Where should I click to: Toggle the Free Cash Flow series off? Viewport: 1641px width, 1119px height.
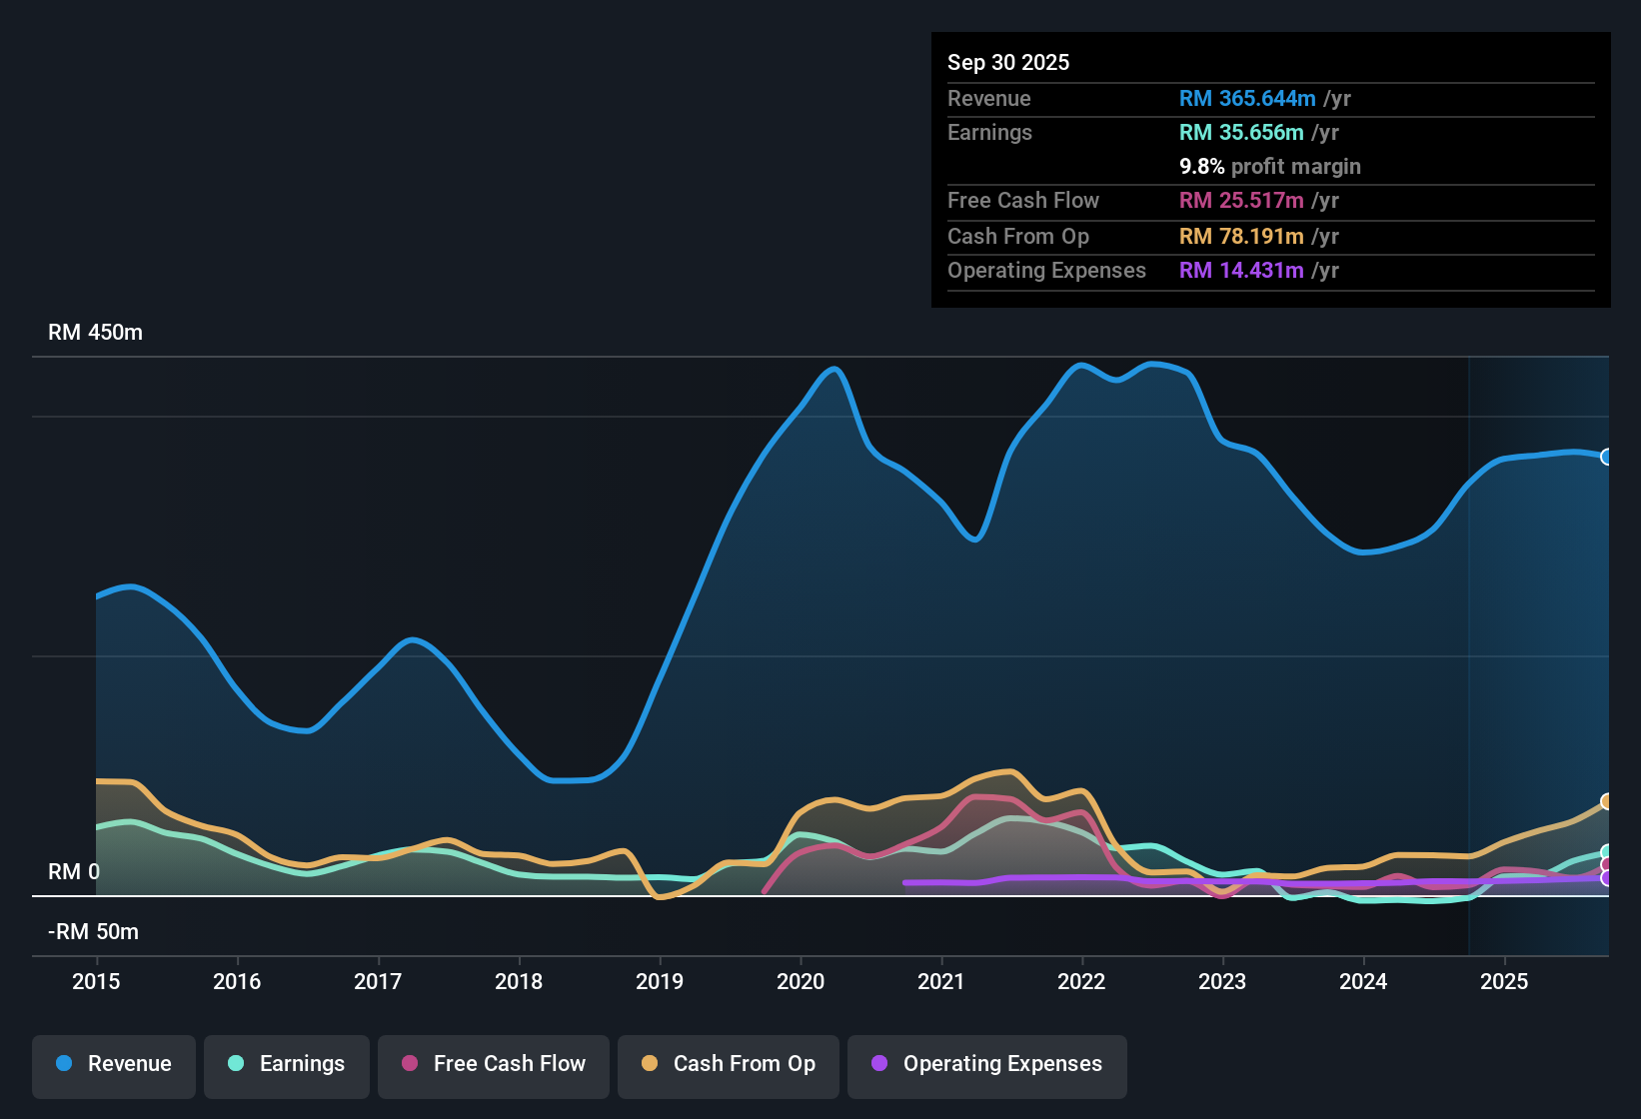(493, 1064)
